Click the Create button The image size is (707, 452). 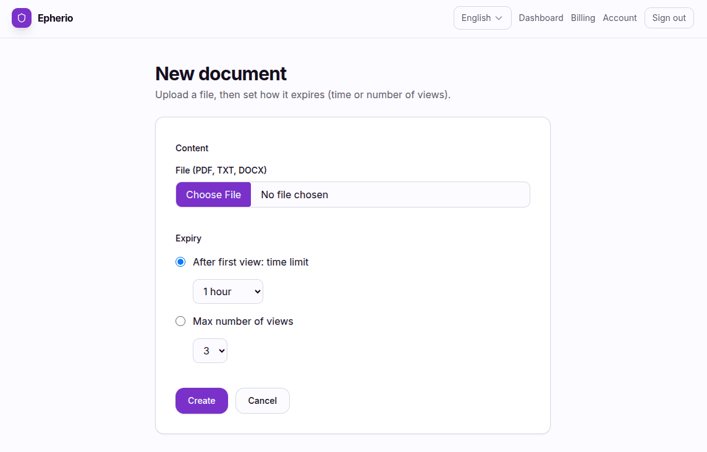(201, 401)
